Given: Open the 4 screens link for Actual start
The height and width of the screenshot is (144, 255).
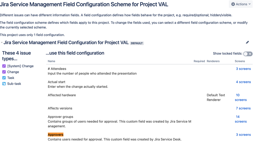Looking at the screenshot, I should [243, 82].
